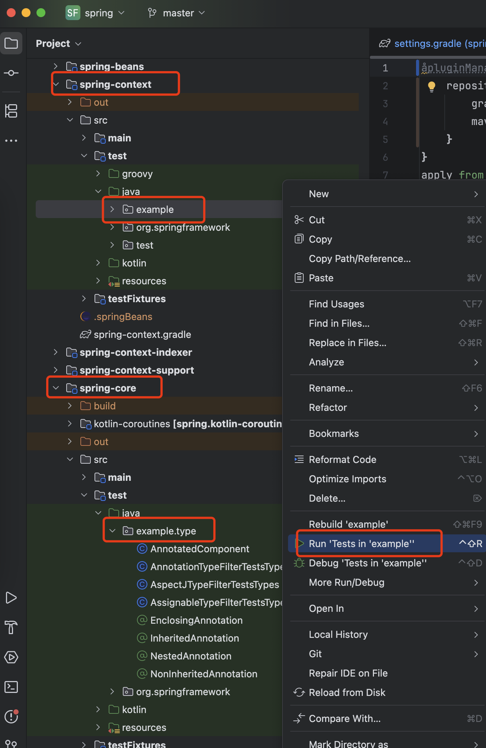Open the Problems tool window icon
Image resolution: width=486 pixels, height=748 pixels.
pyautogui.click(x=11, y=716)
